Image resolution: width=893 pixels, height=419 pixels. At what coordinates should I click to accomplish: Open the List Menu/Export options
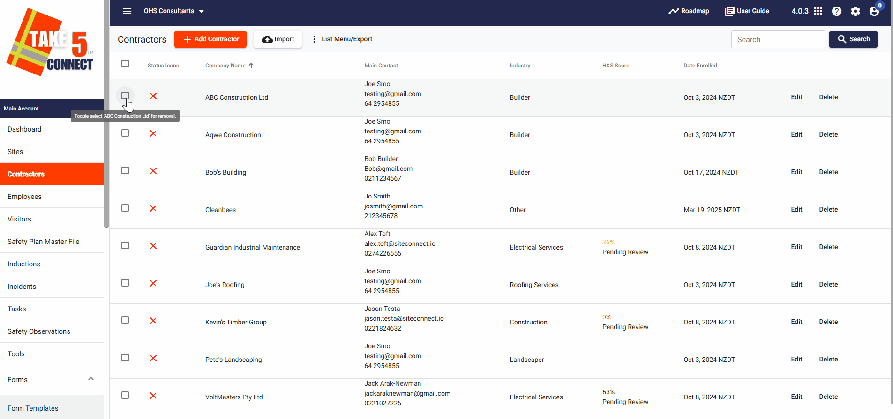(x=342, y=39)
